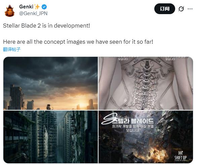Click the translate post link
The width and height of the screenshot is (197, 165).
point(12,49)
